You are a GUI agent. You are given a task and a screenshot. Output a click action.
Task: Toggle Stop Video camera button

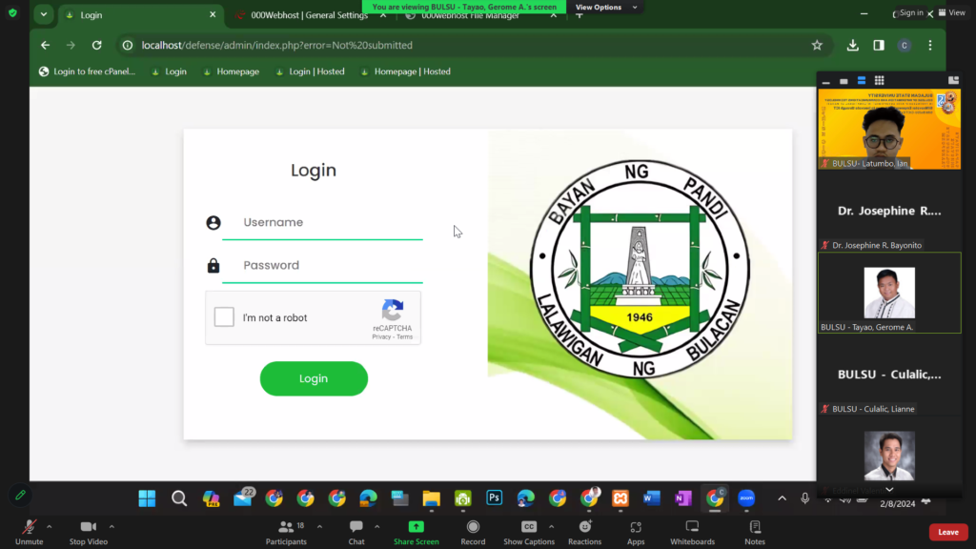coord(89,531)
